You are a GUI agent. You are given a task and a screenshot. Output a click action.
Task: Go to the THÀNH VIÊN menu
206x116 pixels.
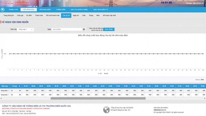(x=61, y=10)
